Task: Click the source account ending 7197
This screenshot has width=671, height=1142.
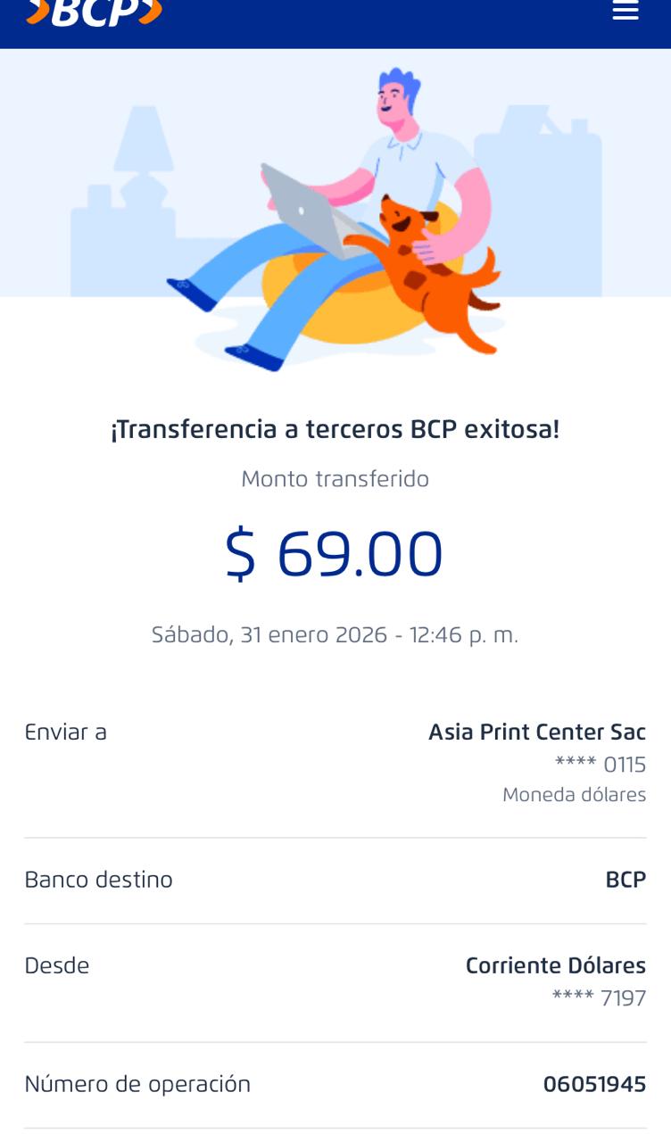Action: (599, 997)
